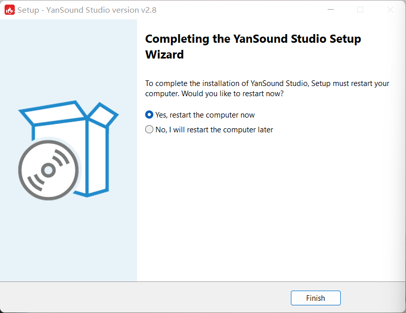The image size is (406, 313).
Task: Minimize the Setup window
Action: [x=331, y=10]
